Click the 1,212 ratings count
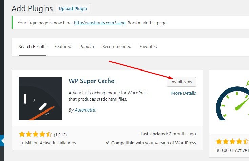This screenshot has height=161, width=249. tap(60, 134)
